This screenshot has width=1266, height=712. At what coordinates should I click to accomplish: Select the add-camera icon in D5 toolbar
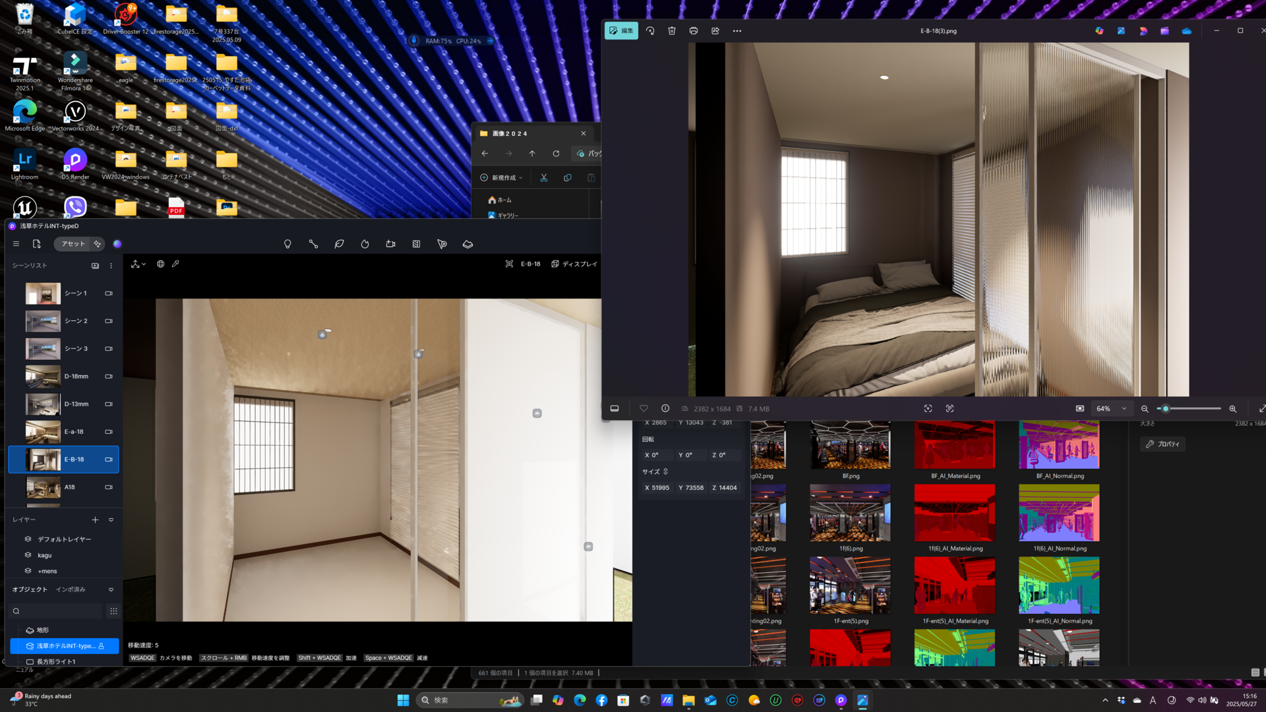click(x=390, y=244)
